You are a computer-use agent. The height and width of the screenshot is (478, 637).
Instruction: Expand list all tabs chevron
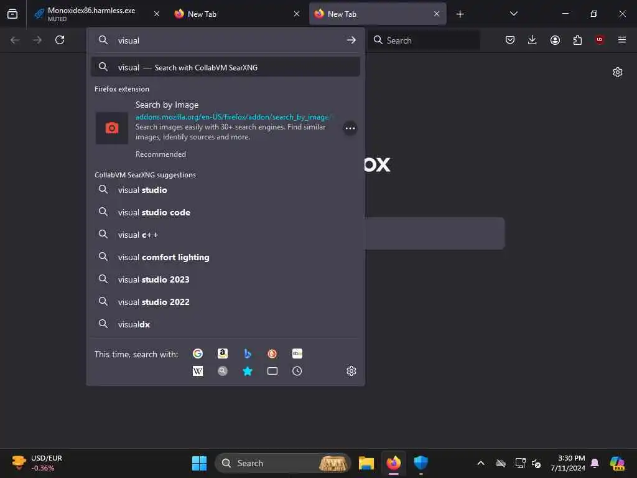[513, 14]
